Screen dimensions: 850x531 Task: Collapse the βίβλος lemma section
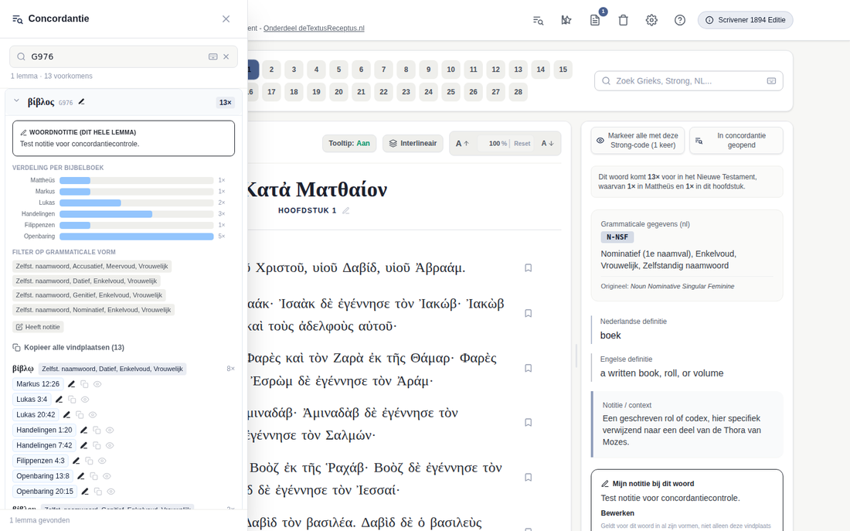16,101
